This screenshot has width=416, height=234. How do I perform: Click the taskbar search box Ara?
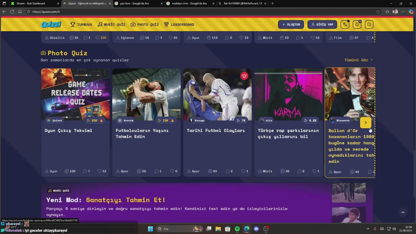179,229
